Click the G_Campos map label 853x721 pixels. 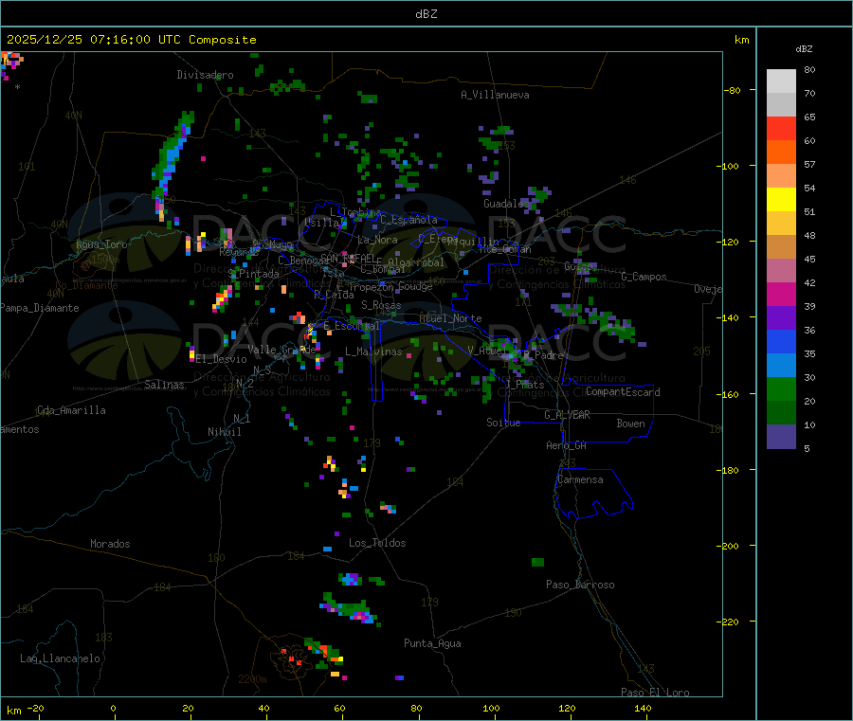point(644,277)
